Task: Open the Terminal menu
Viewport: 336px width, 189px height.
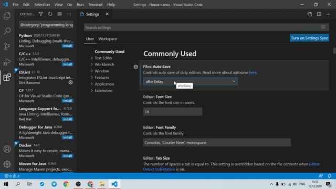Action: [96, 5]
